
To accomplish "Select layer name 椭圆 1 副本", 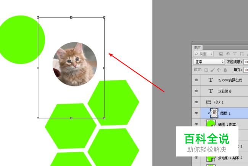I will [227, 124].
